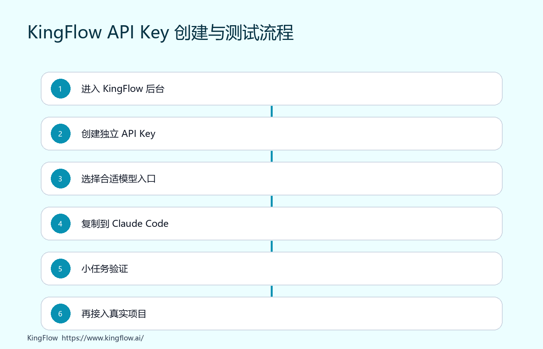
Task: Click the title KingFlow API Key 创建与测试流程
Action: coord(161,33)
